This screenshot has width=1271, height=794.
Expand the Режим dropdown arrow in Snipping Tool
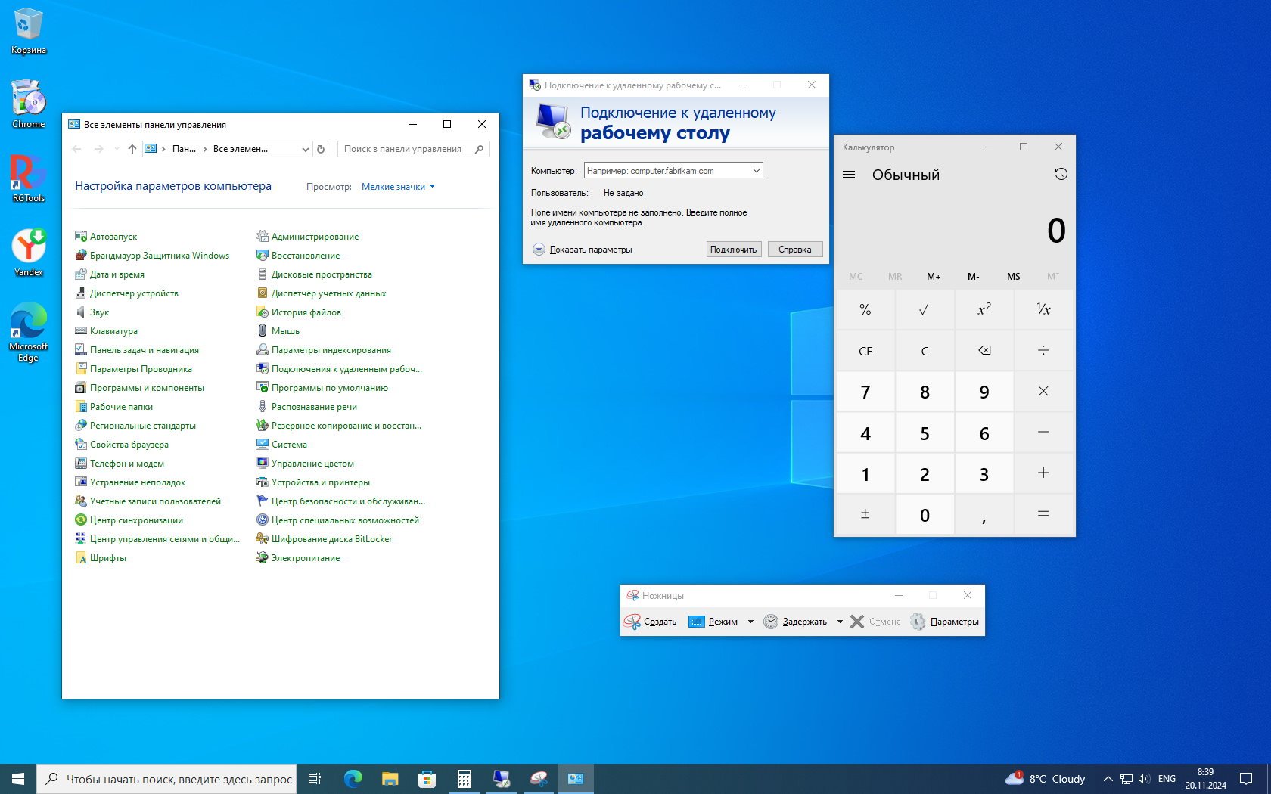click(750, 622)
